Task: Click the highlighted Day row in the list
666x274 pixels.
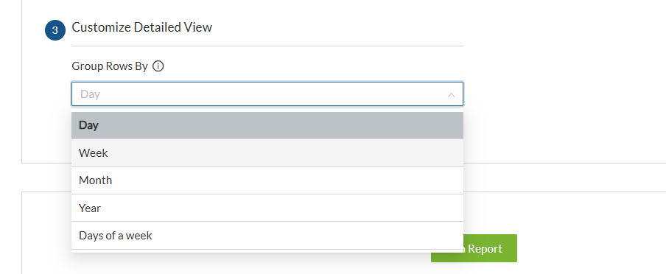Action: [267, 125]
